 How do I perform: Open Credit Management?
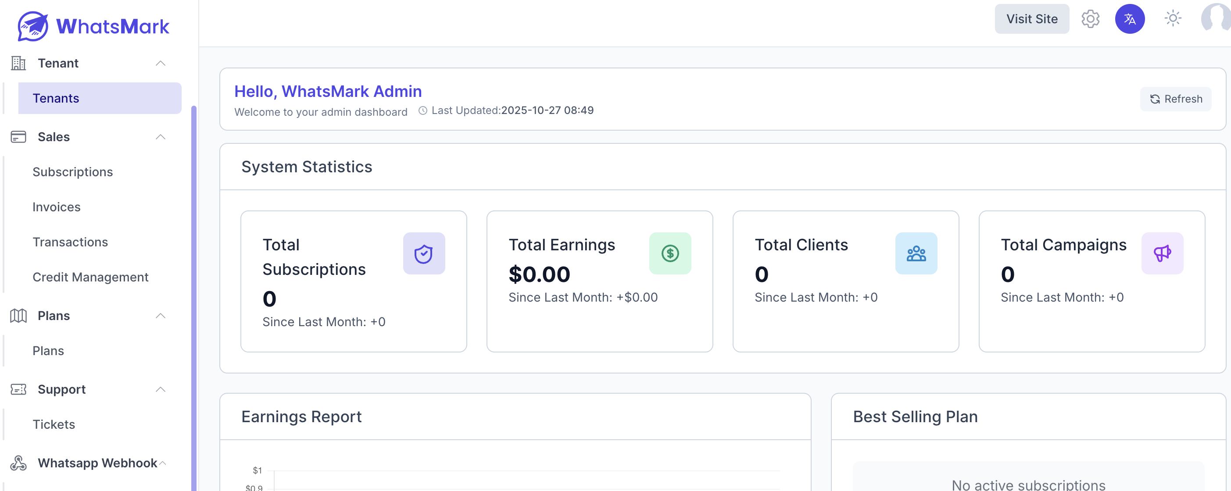pyautogui.click(x=90, y=278)
